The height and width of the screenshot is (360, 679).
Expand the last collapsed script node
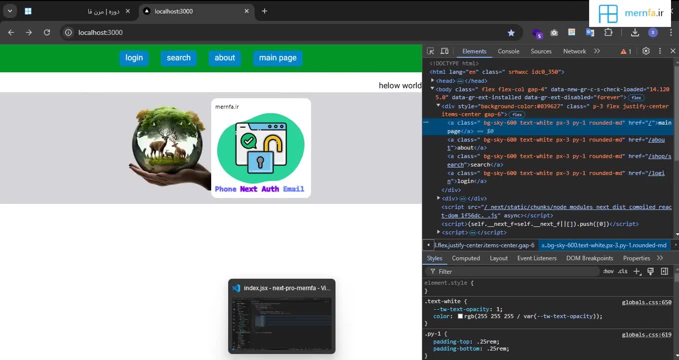click(x=438, y=232)
